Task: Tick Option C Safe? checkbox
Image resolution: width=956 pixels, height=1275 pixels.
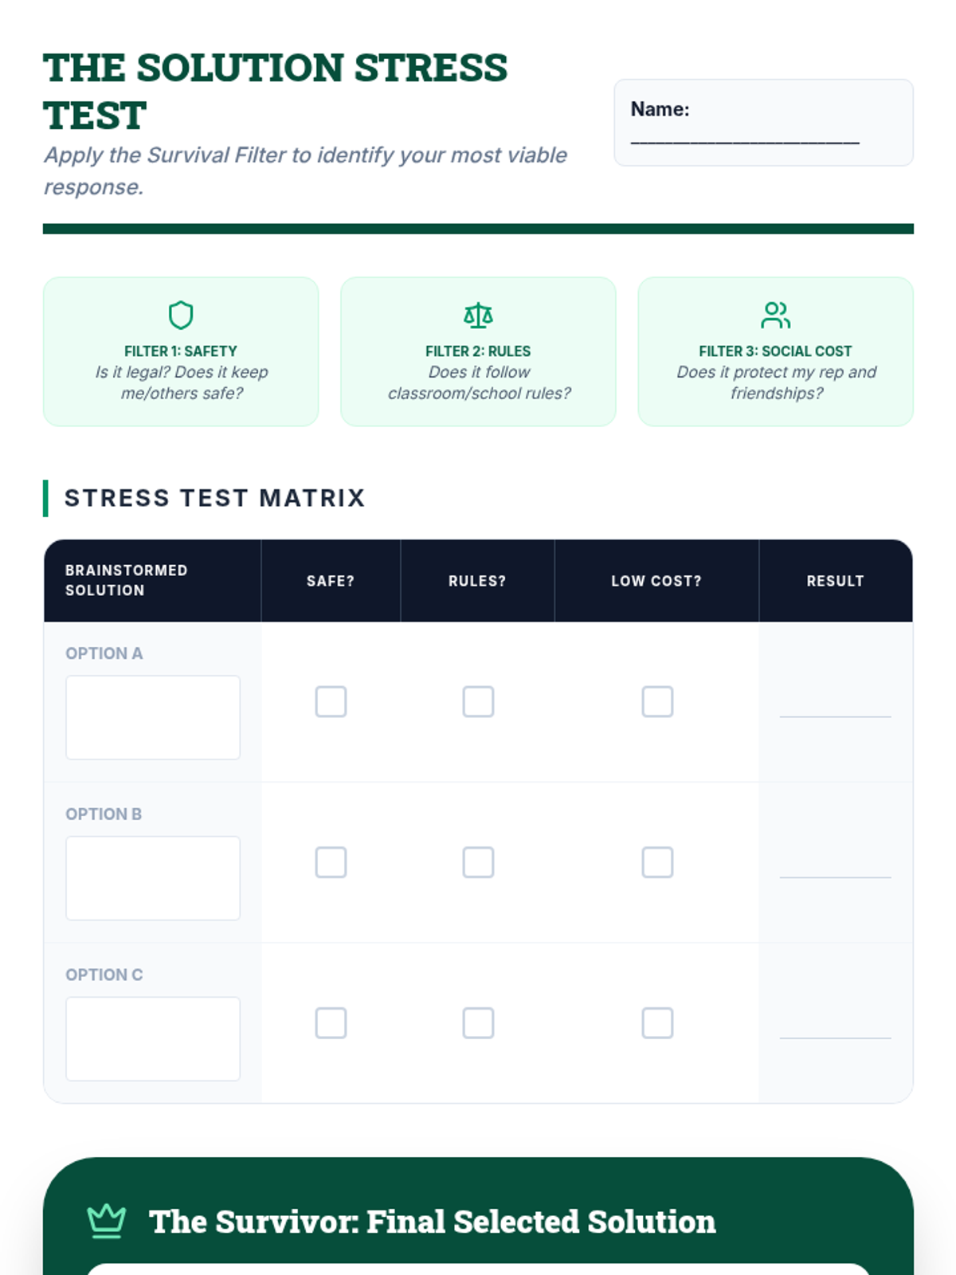Action: click(x=331, y=1023)
